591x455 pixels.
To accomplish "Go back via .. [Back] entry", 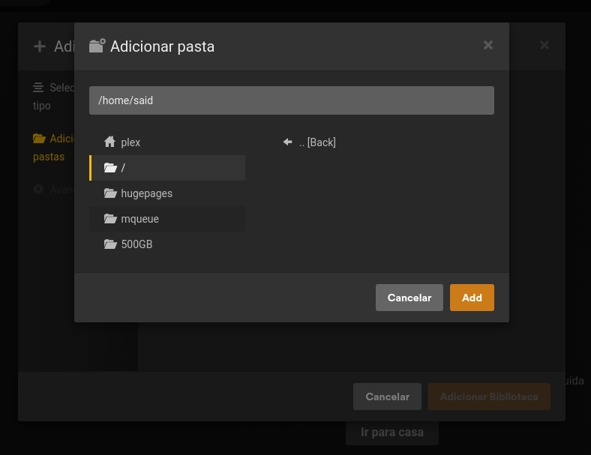I will [309, 142].
